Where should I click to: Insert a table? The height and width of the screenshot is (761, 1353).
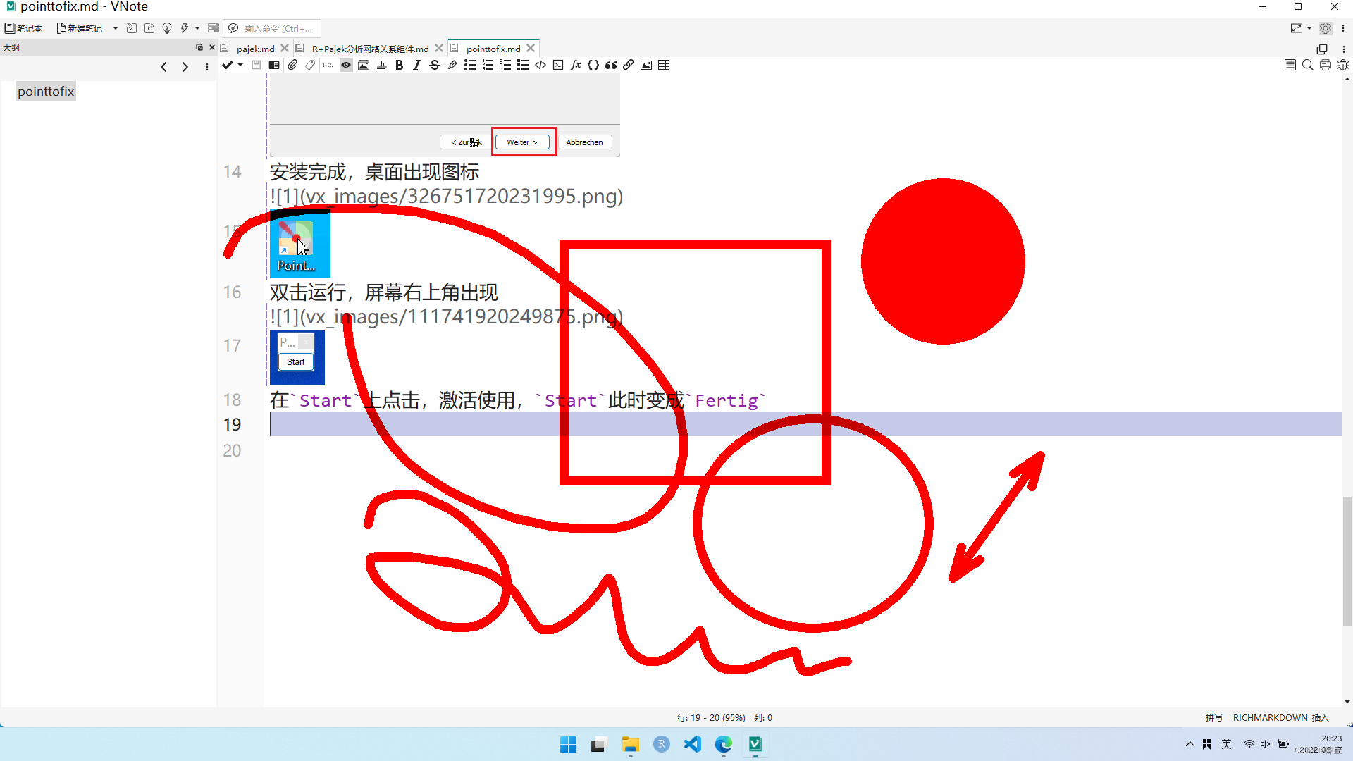click(x=664, y=65)
